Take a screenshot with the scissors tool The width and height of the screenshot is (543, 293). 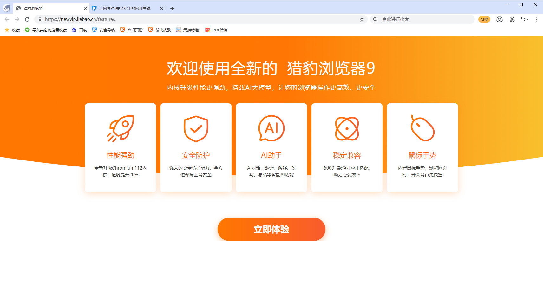512,19
